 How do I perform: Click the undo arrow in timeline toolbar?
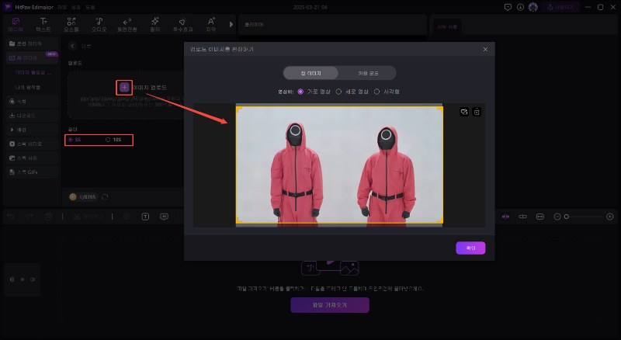click(11, 217)
